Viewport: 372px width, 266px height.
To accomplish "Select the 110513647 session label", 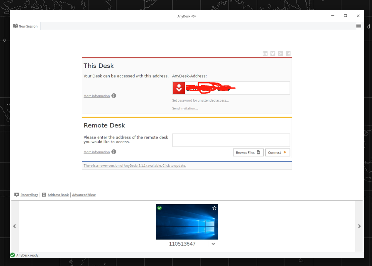I will (182, 244).
